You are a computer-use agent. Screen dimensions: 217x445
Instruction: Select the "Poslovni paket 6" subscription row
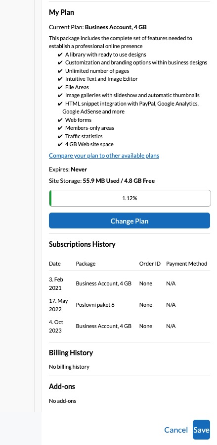click(130, 305)
